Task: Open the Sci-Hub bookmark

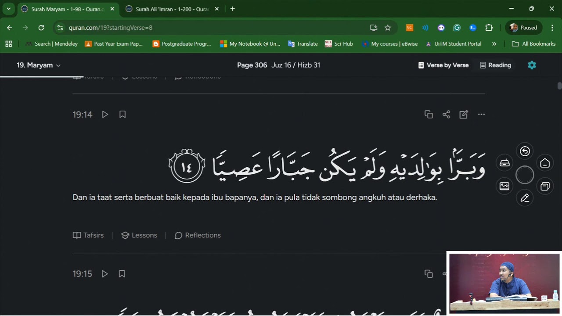Action: click(339, 44)
